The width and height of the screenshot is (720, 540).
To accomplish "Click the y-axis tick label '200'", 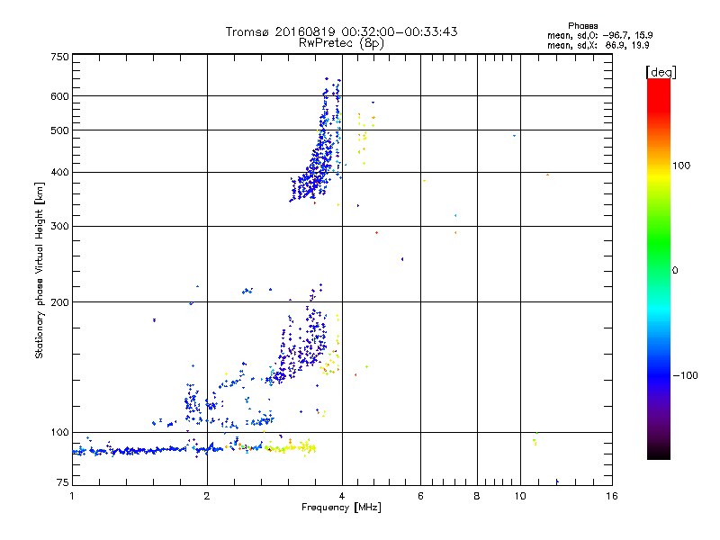I will click(x=59, y=302).
